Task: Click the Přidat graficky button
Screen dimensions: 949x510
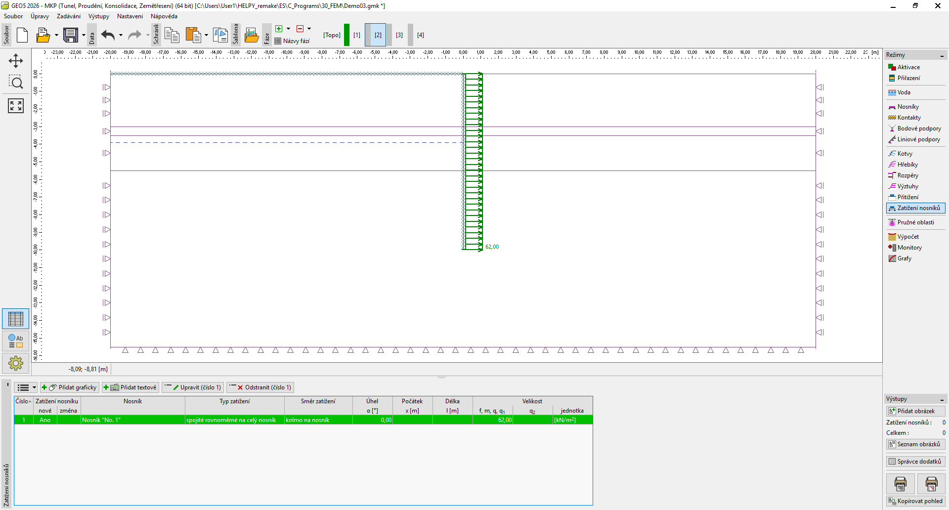Action: coord(70,387)
